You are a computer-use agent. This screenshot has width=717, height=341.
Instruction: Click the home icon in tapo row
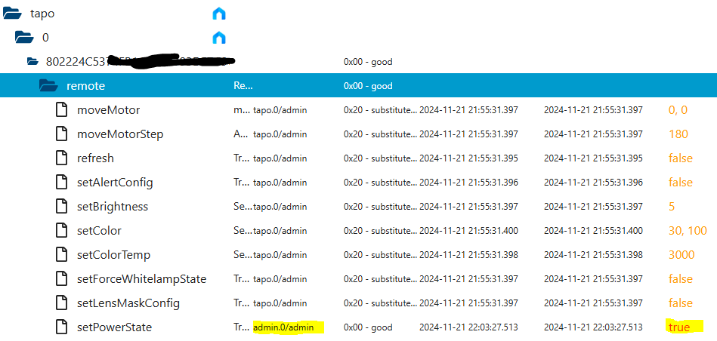(219, 14)
